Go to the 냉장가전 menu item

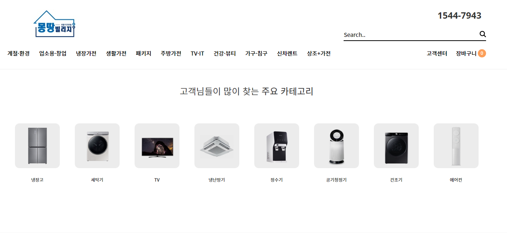coord(86,53)
